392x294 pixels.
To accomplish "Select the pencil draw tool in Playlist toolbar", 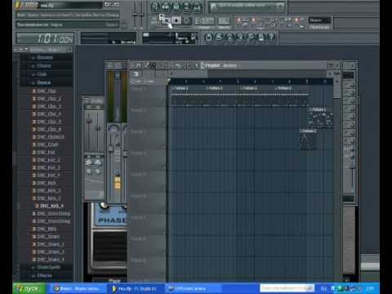I will (x=147, y=65).
